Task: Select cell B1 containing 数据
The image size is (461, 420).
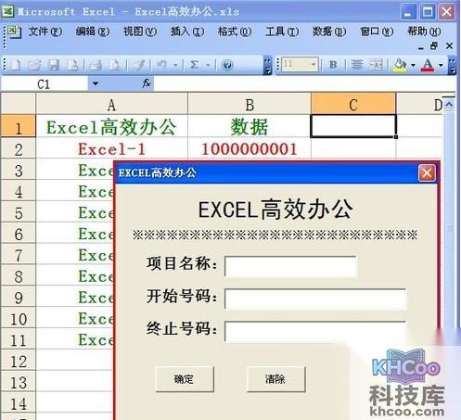Action: tap(250, 127)
